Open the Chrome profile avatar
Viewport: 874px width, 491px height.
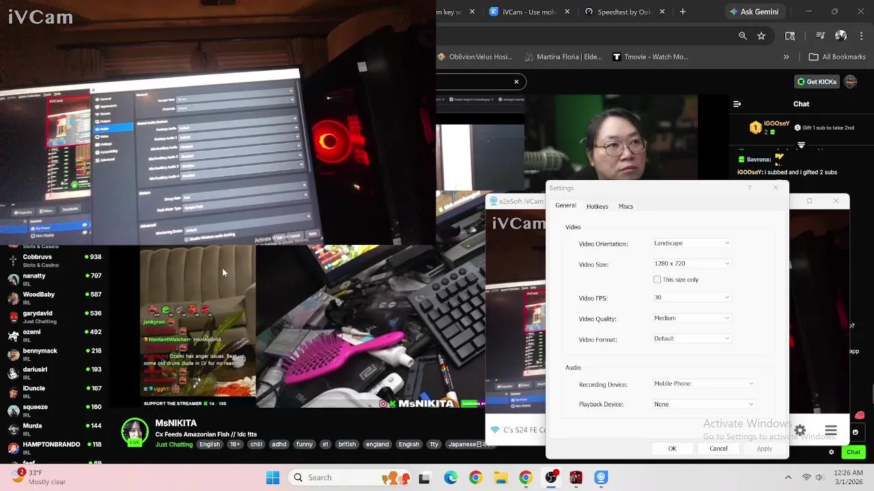point(841,36)
